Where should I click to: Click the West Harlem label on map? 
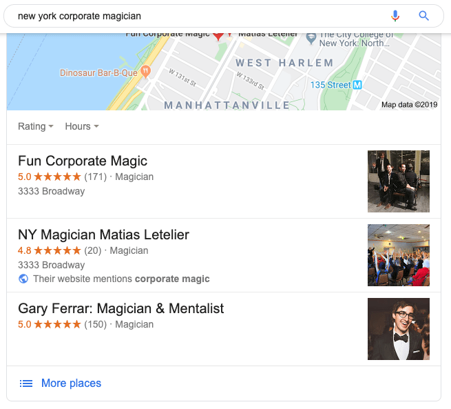pyautogui.click(x=284, y=63)
